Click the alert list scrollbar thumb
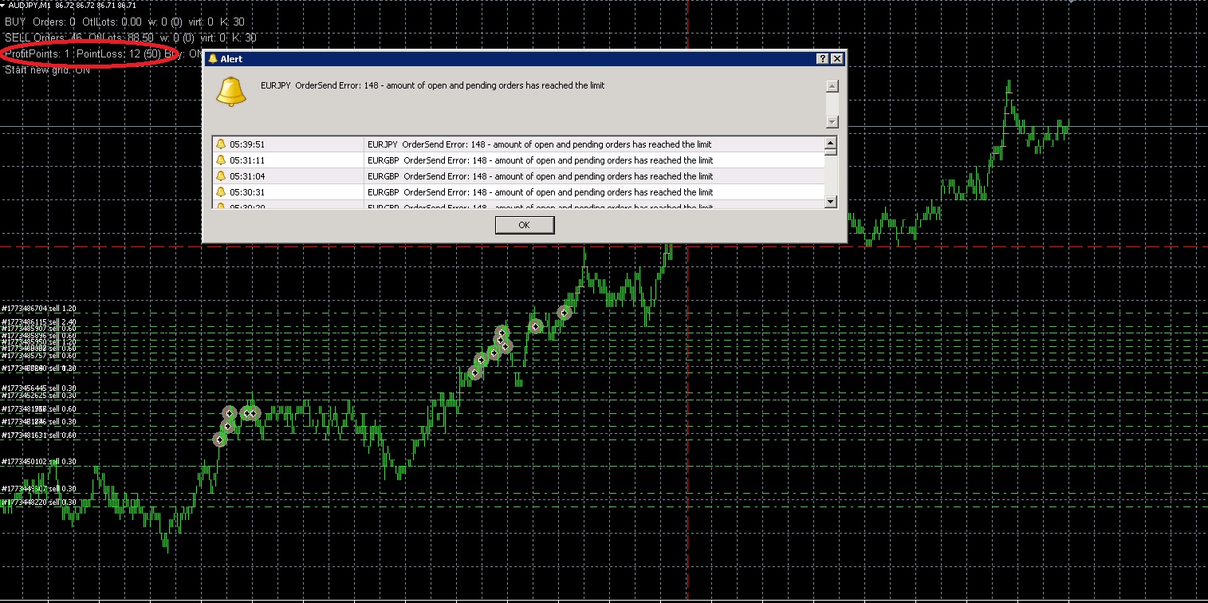The height and width of the screenshot is (603, 1208). [x=831, y=152]
